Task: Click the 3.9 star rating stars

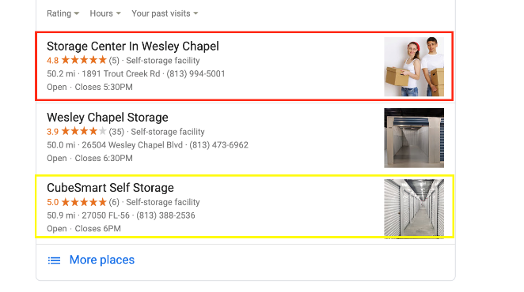Action: (84, 131)
